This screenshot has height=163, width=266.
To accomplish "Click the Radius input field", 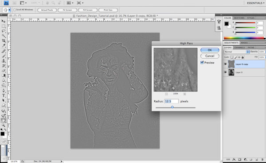I will (171, 101).
